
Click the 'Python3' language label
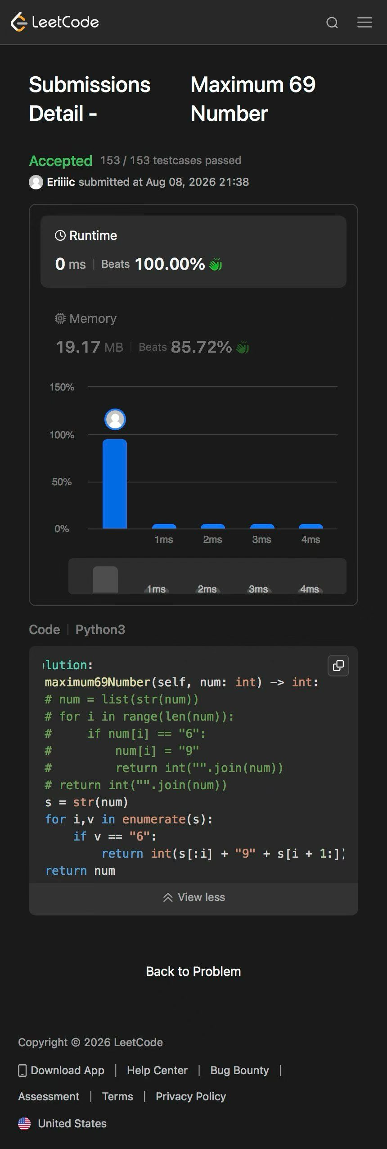pos(100,630)
